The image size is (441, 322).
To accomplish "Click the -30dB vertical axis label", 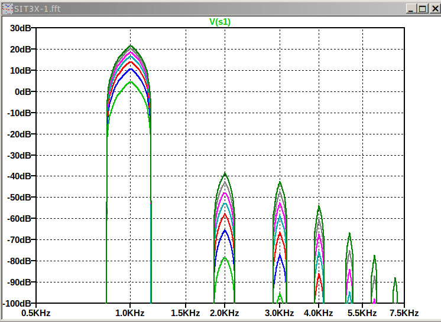I will (19, 155).
